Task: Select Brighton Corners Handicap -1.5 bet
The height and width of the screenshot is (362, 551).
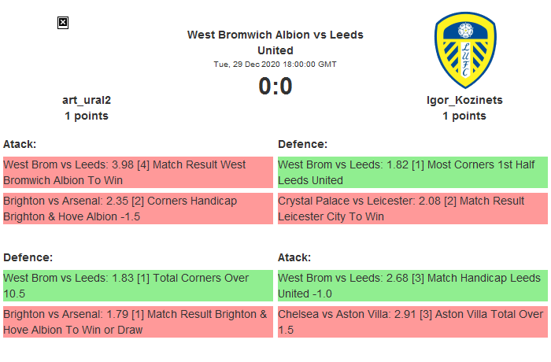Action: tap(138, 209)
